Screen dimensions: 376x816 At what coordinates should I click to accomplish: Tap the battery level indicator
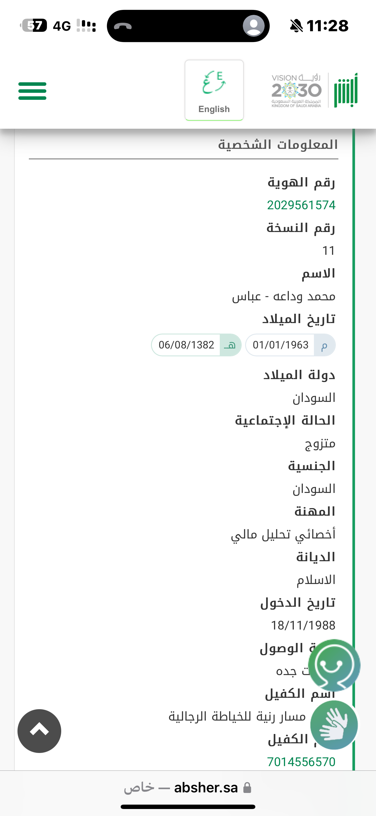pyautogui.click(x=34, y=26)
